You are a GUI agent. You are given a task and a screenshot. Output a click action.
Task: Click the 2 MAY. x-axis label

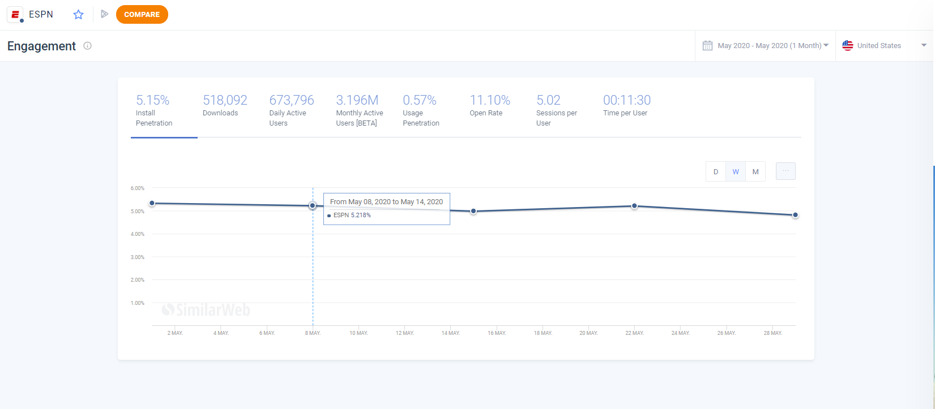(x=175, y=333)
